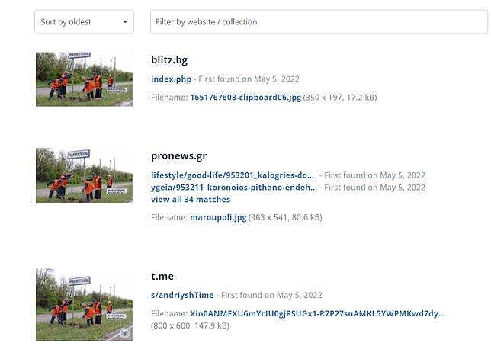Viewport: 491px width, 359px height.
Task: Open the 1651767608-clipboard06.jpg file link
Action: [x=245, y=98]
